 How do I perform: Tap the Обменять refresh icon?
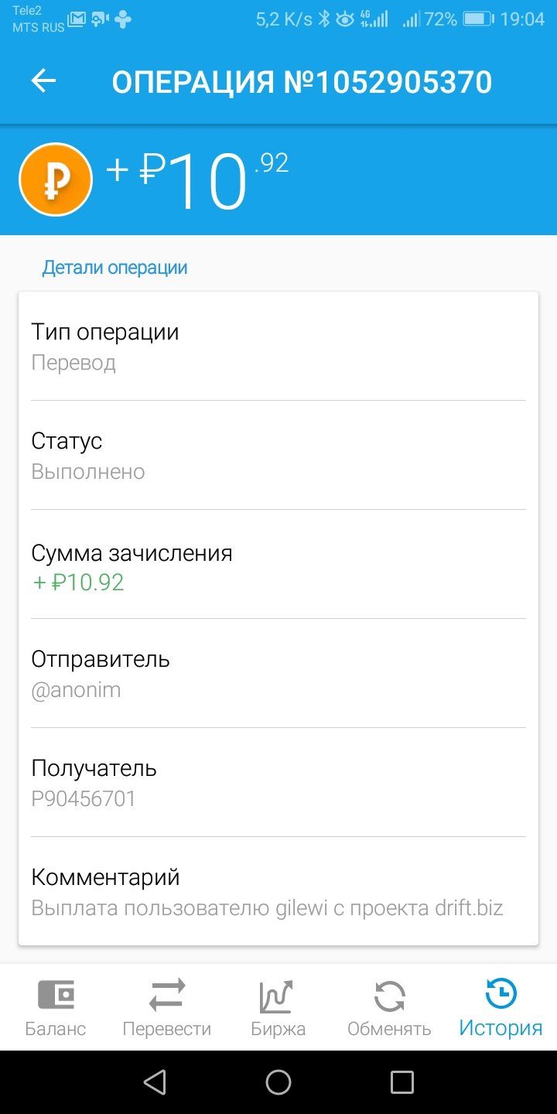(x=389, y=996)
